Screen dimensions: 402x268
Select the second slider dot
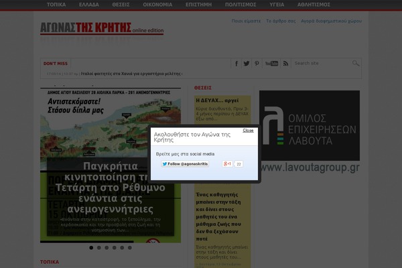pos(99,248)
